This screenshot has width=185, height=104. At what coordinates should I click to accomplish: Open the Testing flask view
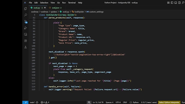(26, 47)
